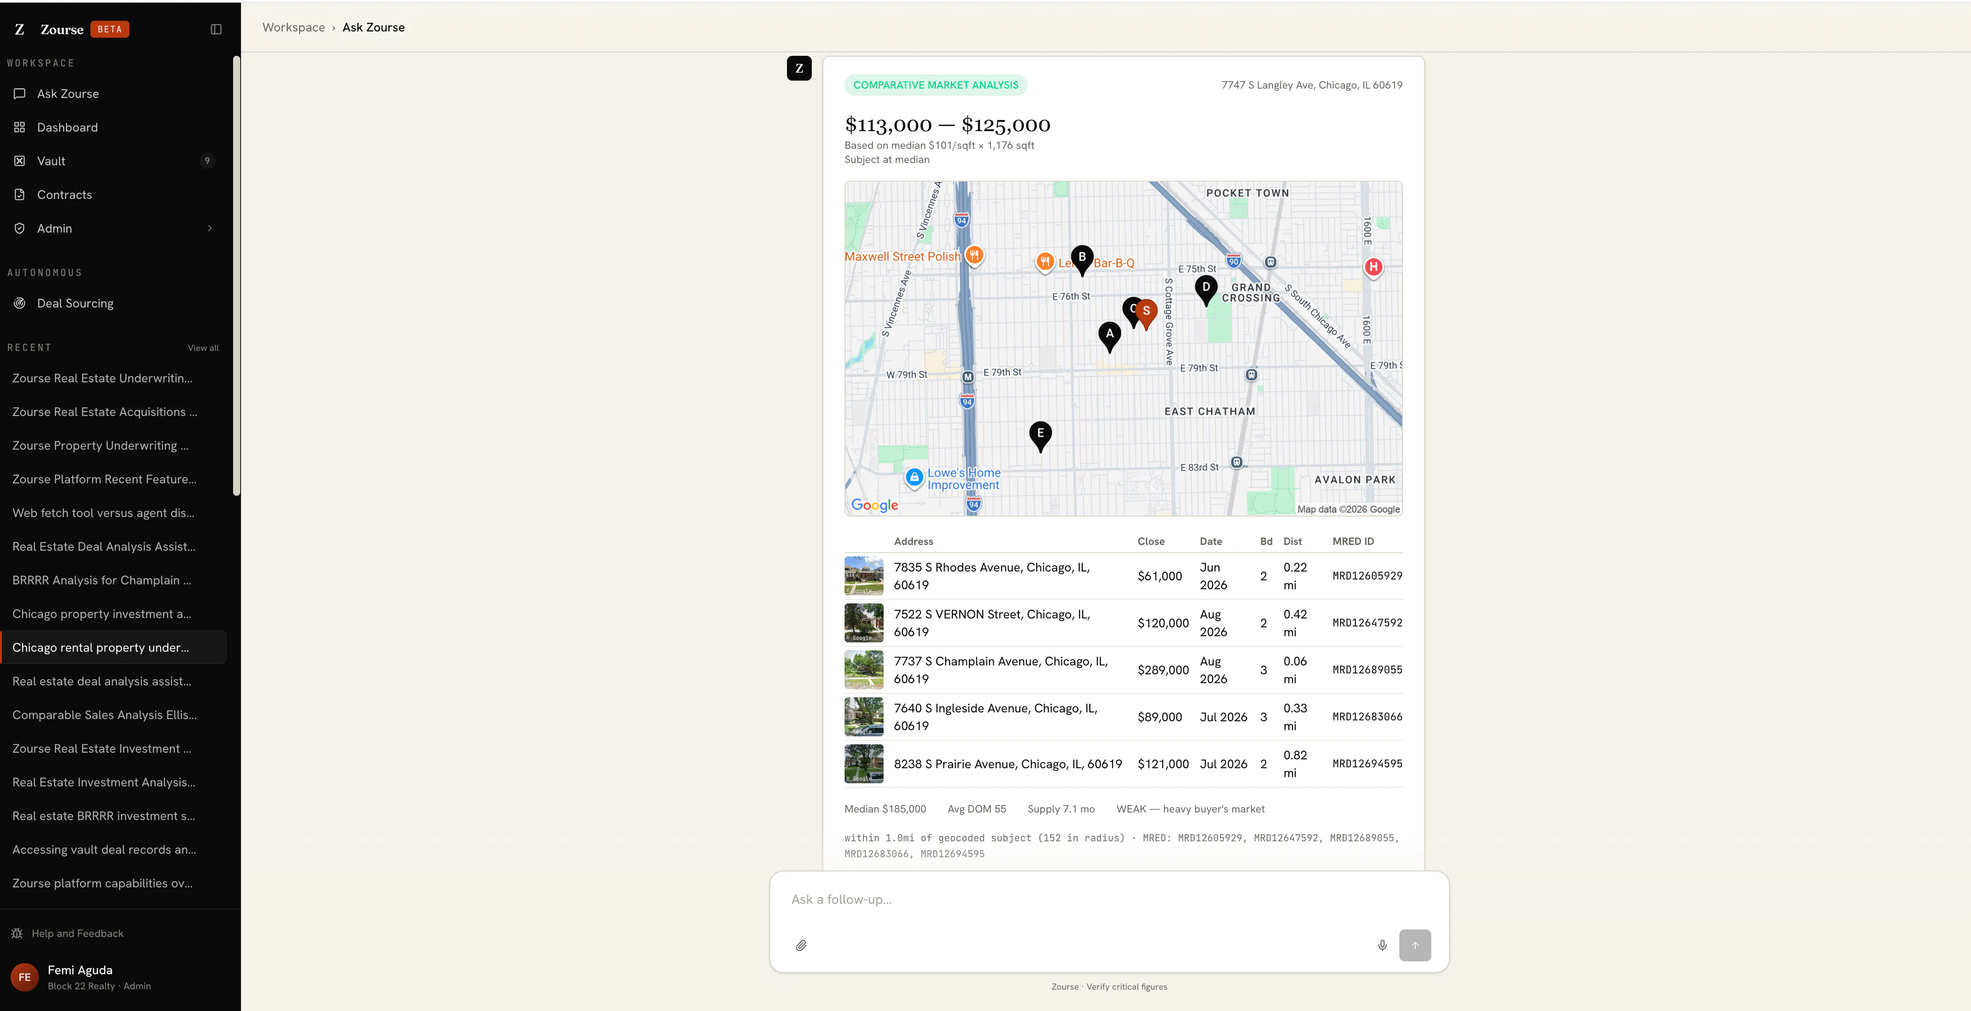
Task: Open the Dashboard grid icon
Action: click(x=20, y=127)
